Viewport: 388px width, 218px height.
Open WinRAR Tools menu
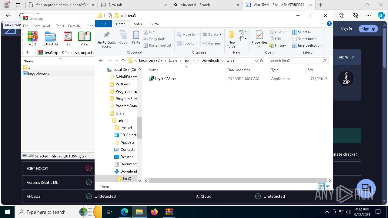[x=60, y=26]
